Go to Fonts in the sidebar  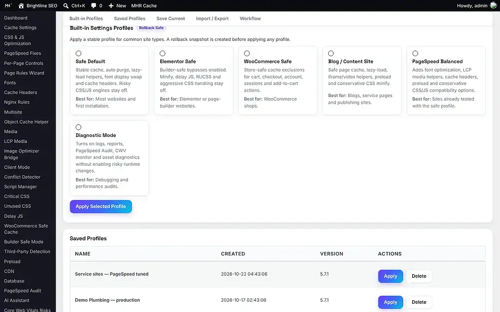point(10,82)
